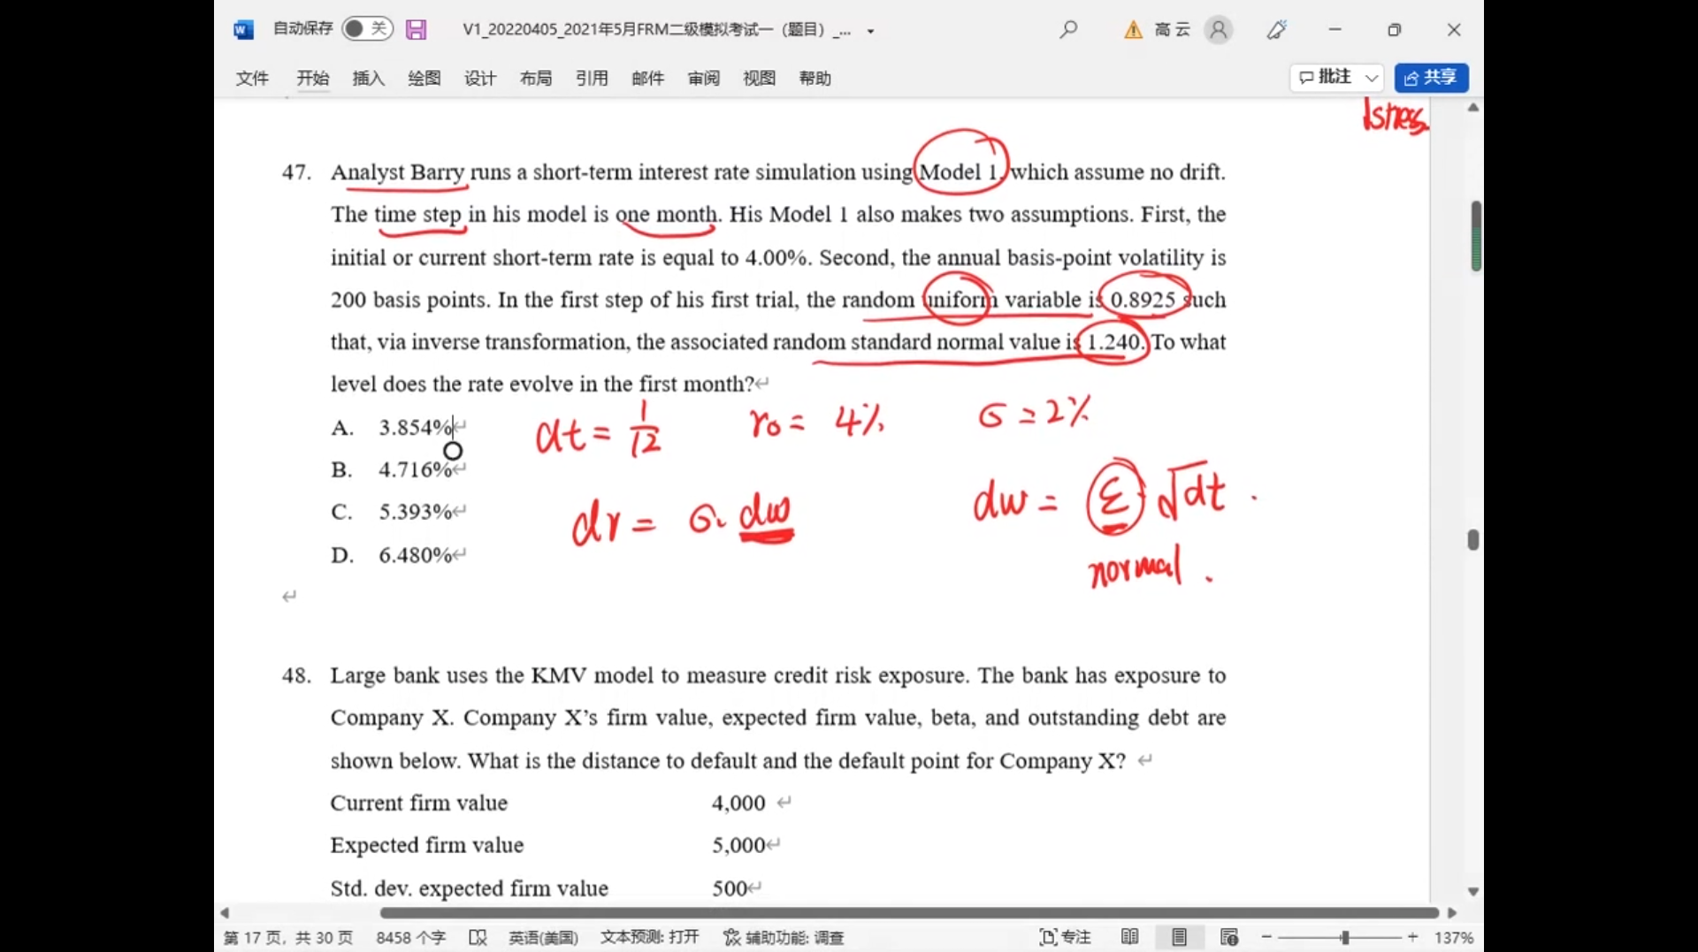This screenshot has height=952, width=1698.
Task: Switch to the 审阅 (Review) tab
Action: click(703, 78)
